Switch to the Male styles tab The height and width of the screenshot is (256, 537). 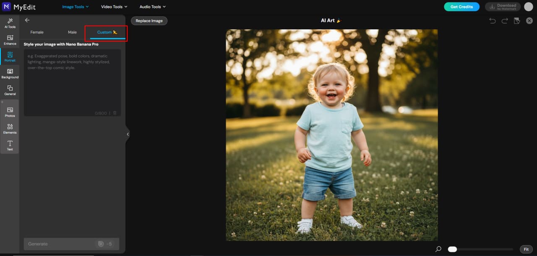72,32
